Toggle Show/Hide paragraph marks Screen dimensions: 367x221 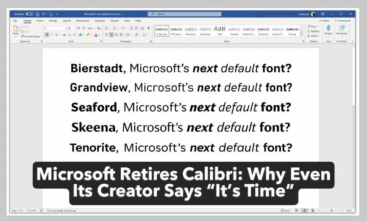pos(149,28)
